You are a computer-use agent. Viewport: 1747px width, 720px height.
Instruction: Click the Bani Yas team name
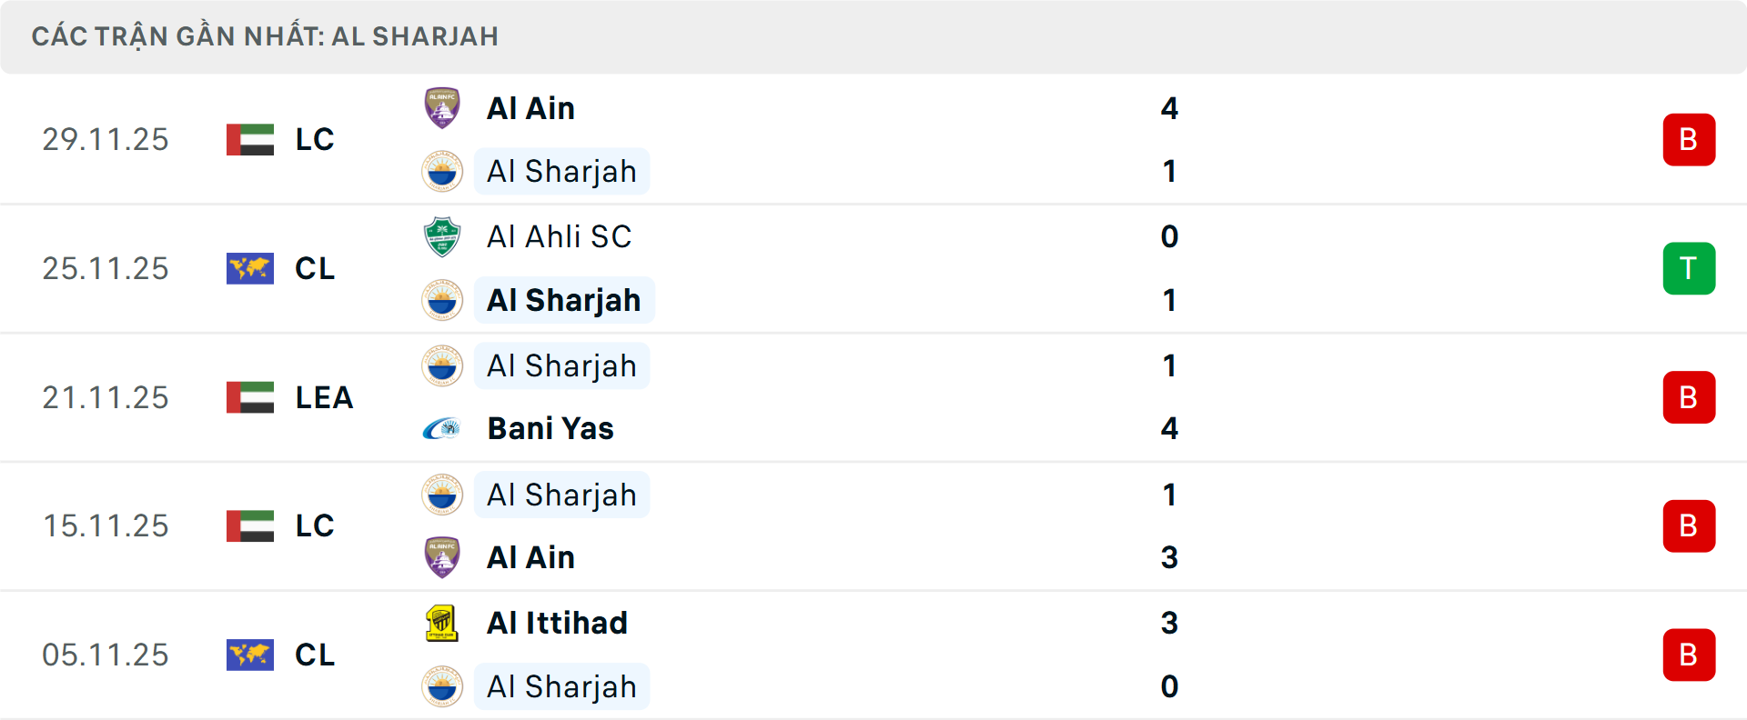[550, 429]
